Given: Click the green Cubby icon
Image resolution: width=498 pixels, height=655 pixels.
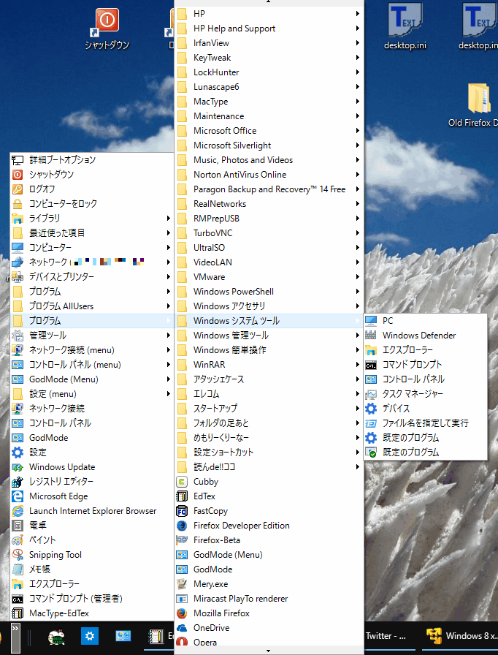Looking at the screenshot, I should [182, 482].
